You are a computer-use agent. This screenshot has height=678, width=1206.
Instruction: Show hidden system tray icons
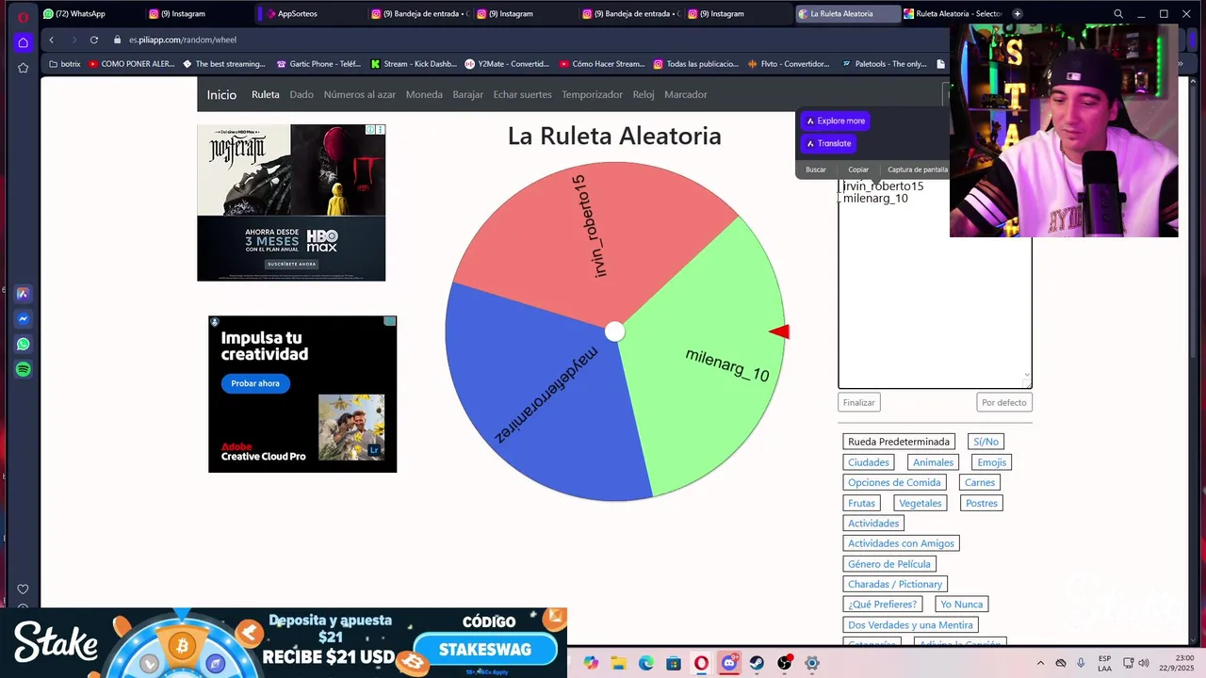[x=1040, y=663]
